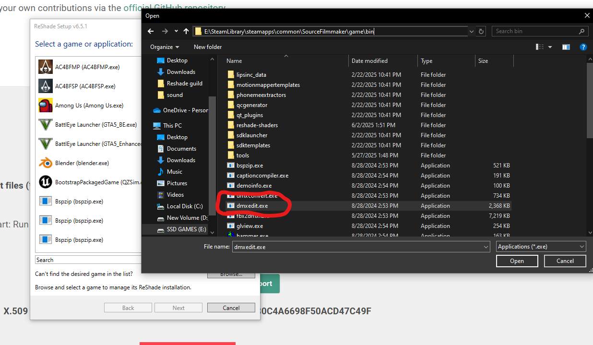Click Open button in file dialog
The height and width of the screenshot is (345, 593).
point(517,261)
